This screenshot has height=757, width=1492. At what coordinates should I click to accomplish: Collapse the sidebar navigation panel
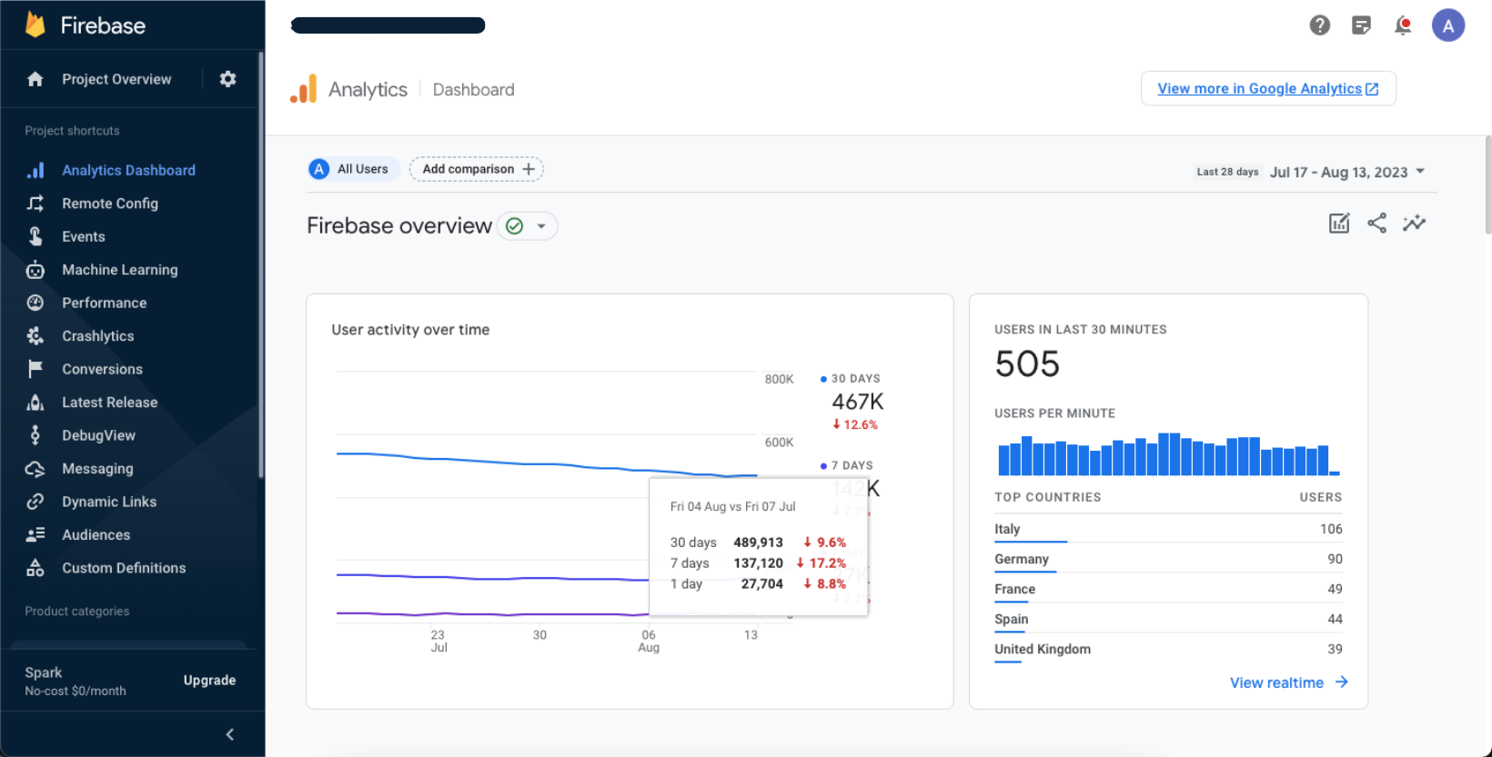coord(230,734)
